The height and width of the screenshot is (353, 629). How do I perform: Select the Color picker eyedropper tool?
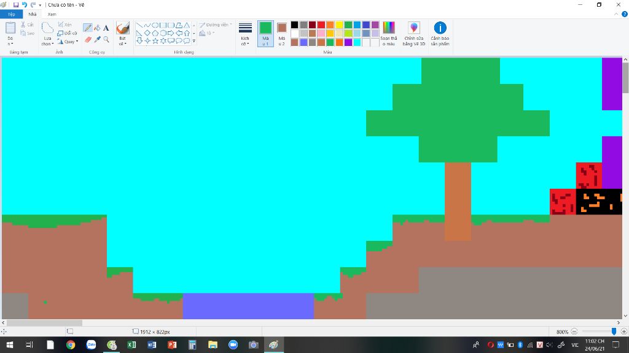pyautogui.click(x=98, y=39)
